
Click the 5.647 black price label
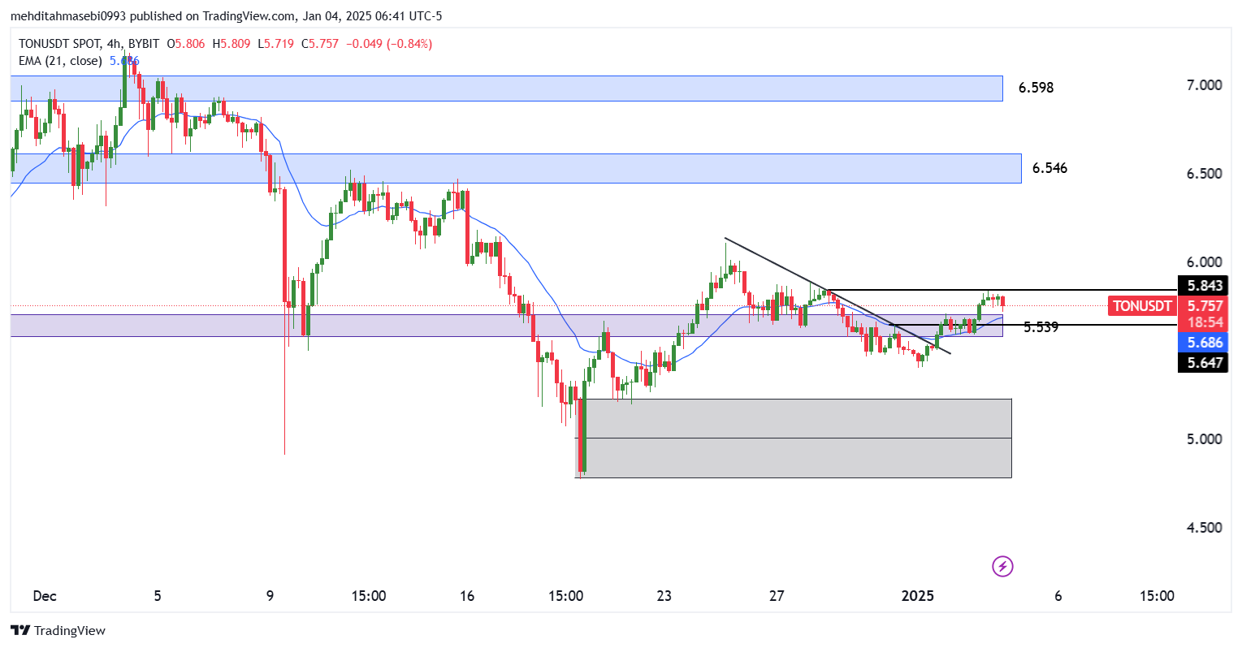(1205, 363)
